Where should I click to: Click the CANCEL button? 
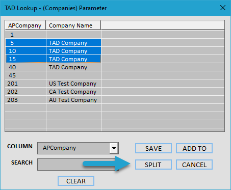tap(194, 165)
